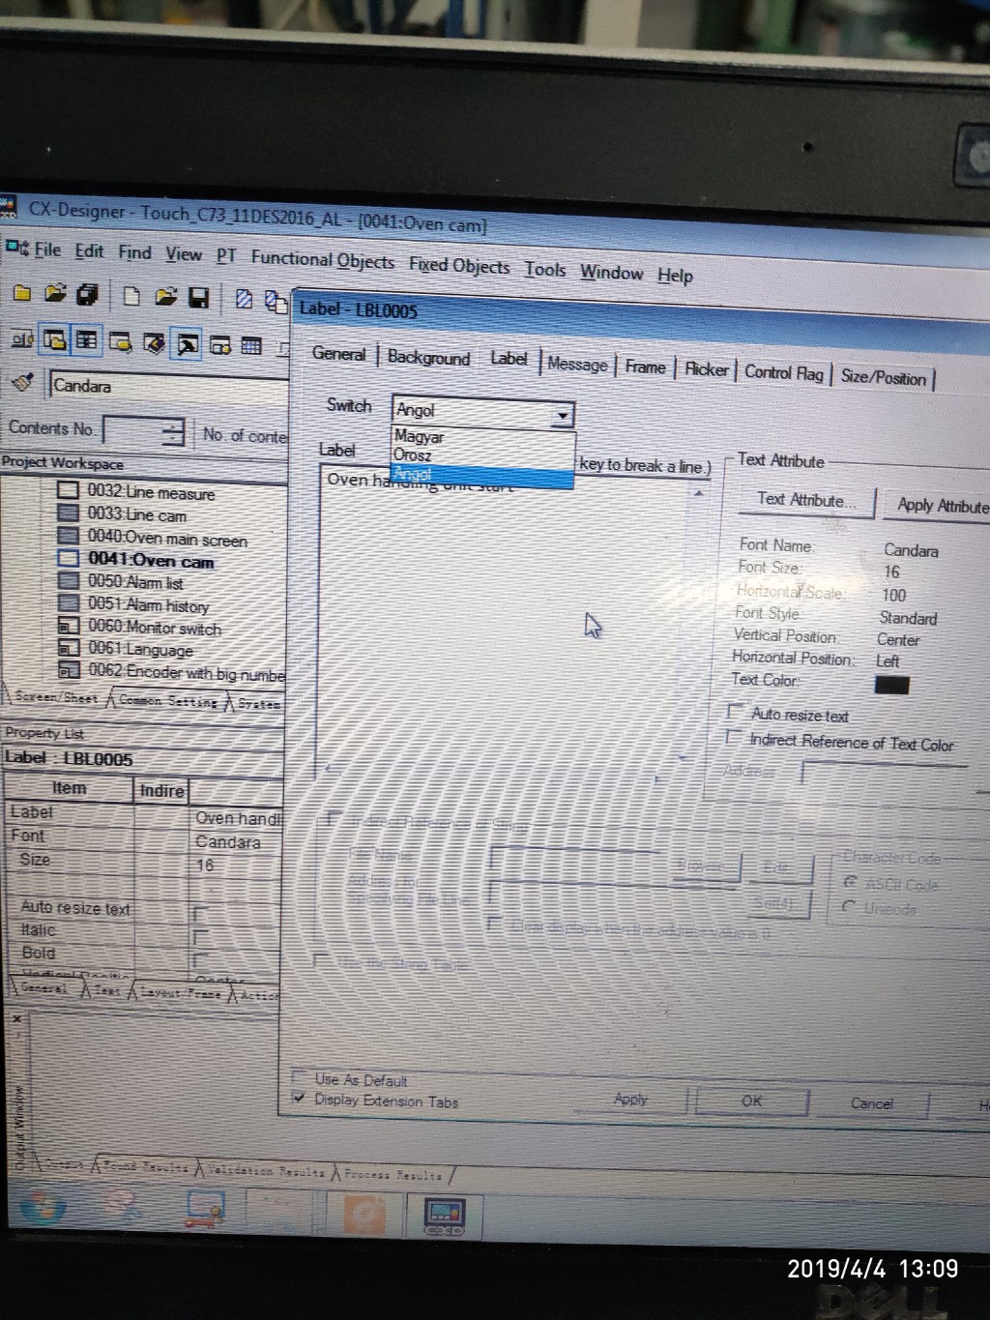Switch to the Background tab

pos(428,358)
